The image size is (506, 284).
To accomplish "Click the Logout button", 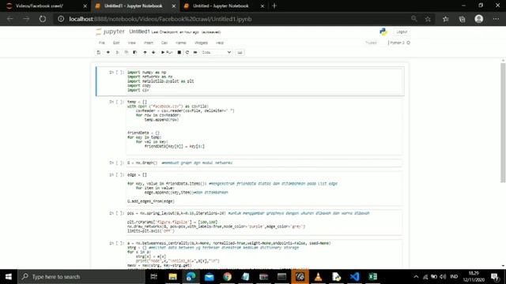I will pos(402,32).
